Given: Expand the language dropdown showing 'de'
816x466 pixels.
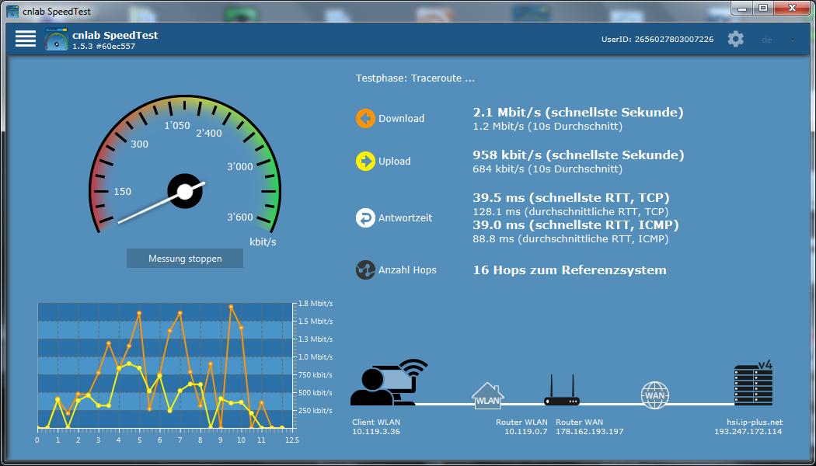Looking at the screenshot, I should click(778, 40).
